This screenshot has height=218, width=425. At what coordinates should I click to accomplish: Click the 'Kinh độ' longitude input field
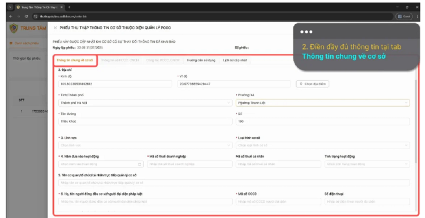[115, 84]
